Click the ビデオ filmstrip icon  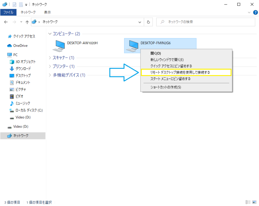(12, 96)
